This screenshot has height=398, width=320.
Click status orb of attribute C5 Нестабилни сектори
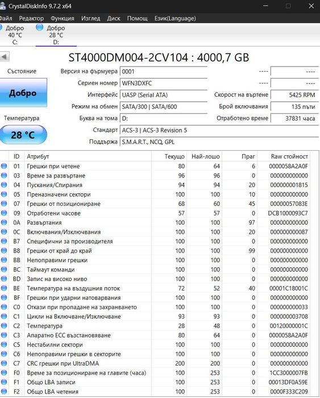click(4, 345)
